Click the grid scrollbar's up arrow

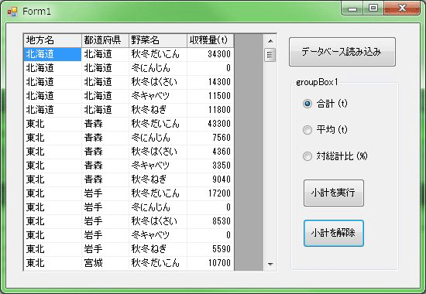(x=270, y=41)
